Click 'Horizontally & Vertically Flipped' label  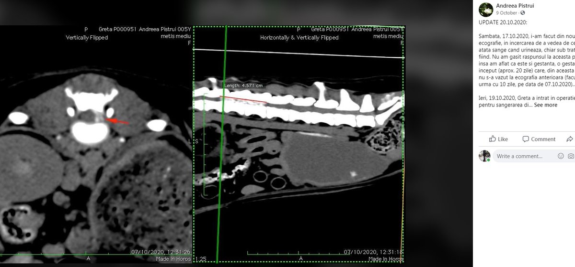299,37
